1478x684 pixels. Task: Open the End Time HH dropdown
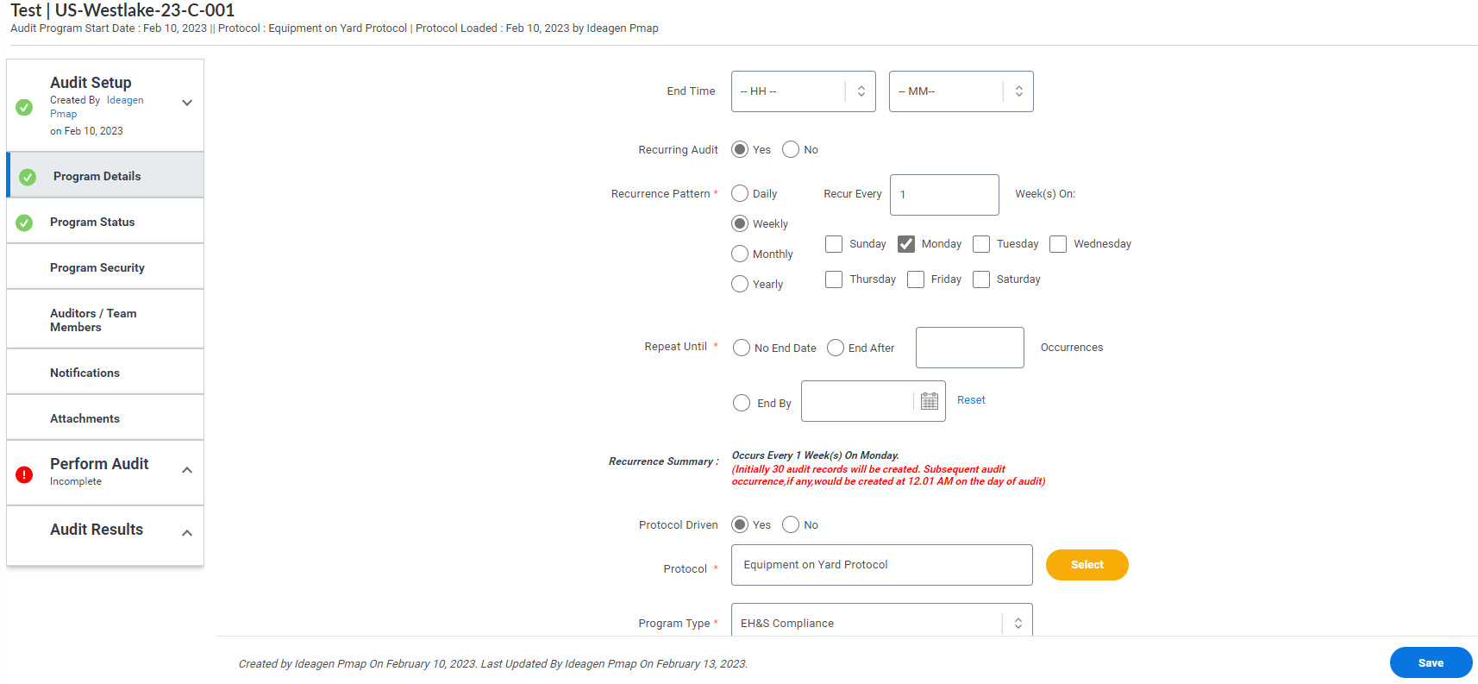click(803, 91)
